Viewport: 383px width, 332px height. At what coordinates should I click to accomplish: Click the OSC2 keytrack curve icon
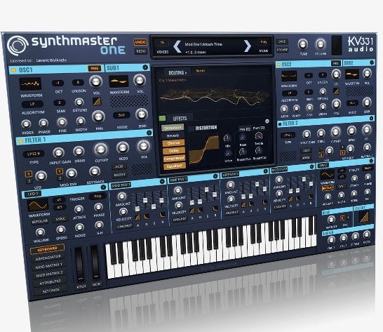(336, 91)
